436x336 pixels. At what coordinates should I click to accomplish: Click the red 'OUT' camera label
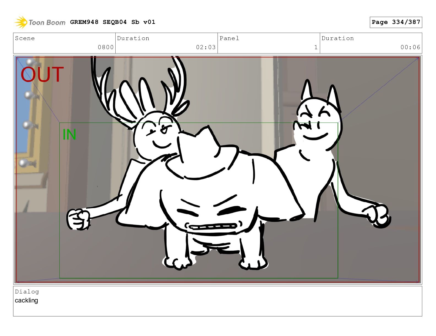click(x=42, y=75)
